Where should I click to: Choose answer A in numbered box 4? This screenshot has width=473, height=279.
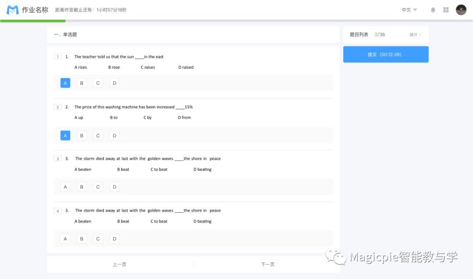pyautogui.click(x=65, y=239)
